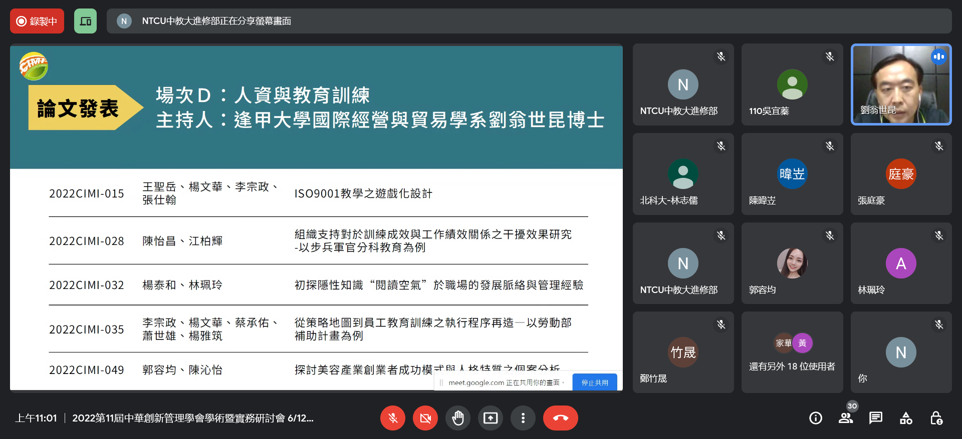Open host controls lock icon

[936, 418]
